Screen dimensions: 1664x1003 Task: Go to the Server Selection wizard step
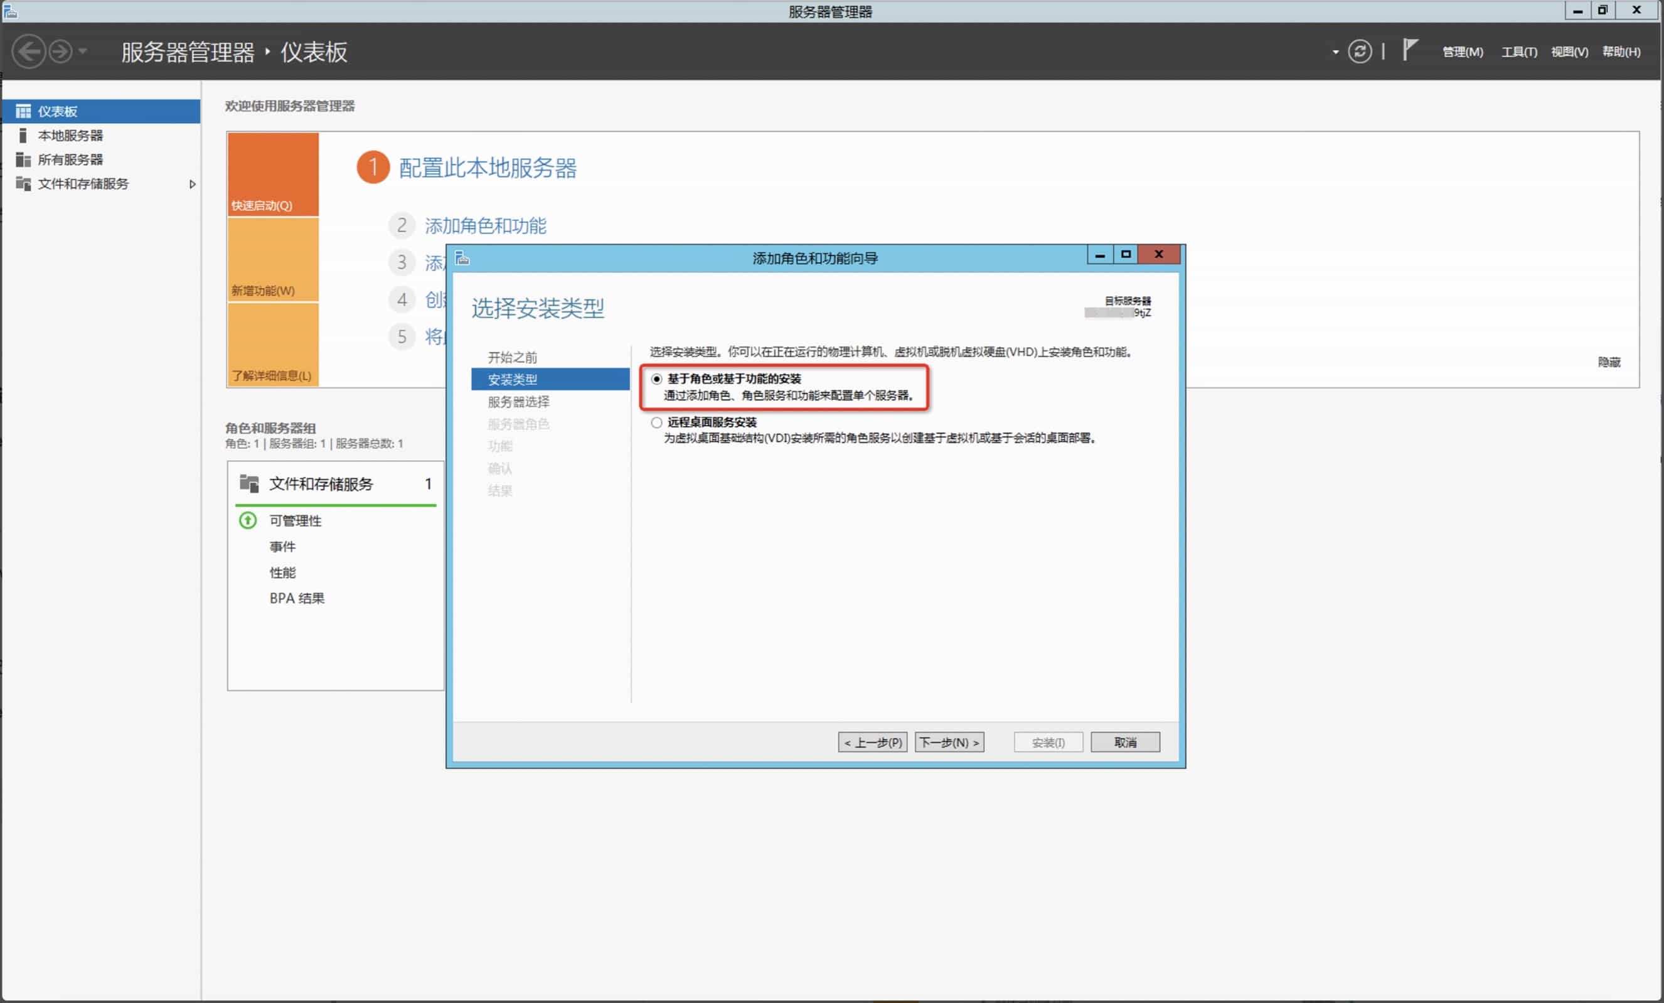(x=519, y=402)
